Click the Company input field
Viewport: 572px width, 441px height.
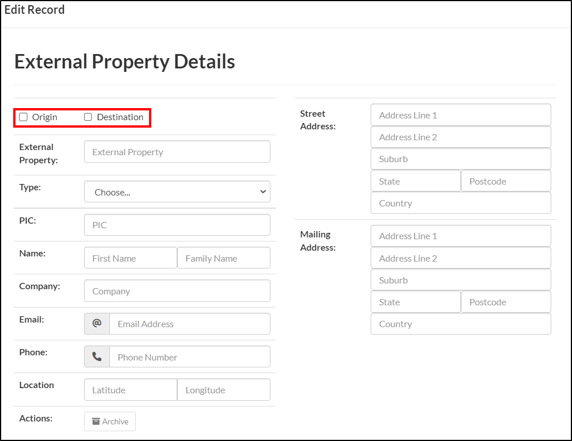[177, 290]
